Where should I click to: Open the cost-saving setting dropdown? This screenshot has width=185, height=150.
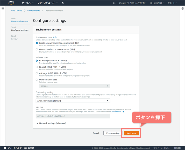(x=73, y=101)
